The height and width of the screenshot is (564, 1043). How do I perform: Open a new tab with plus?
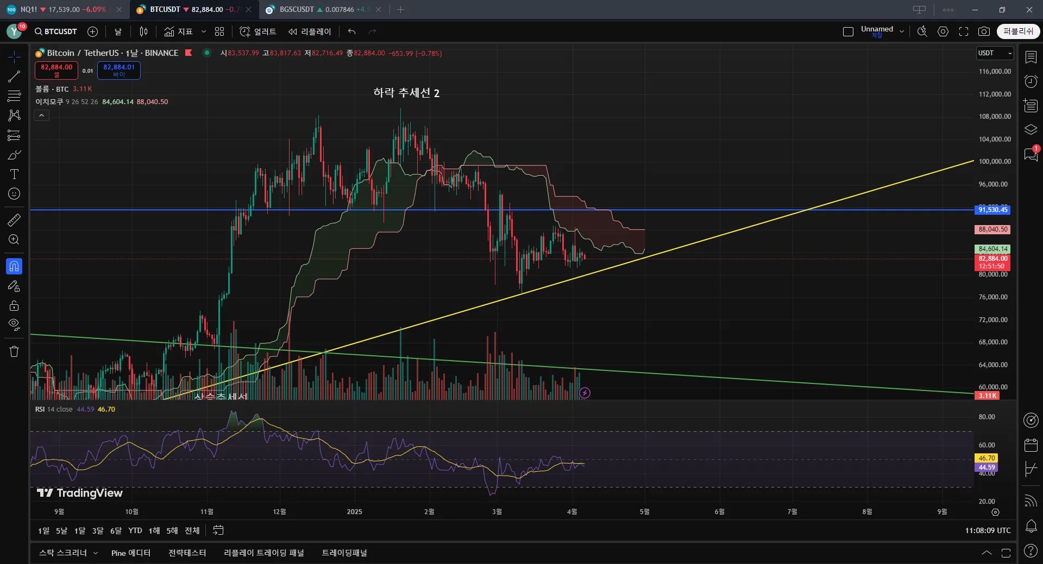[x=400, y=9]
